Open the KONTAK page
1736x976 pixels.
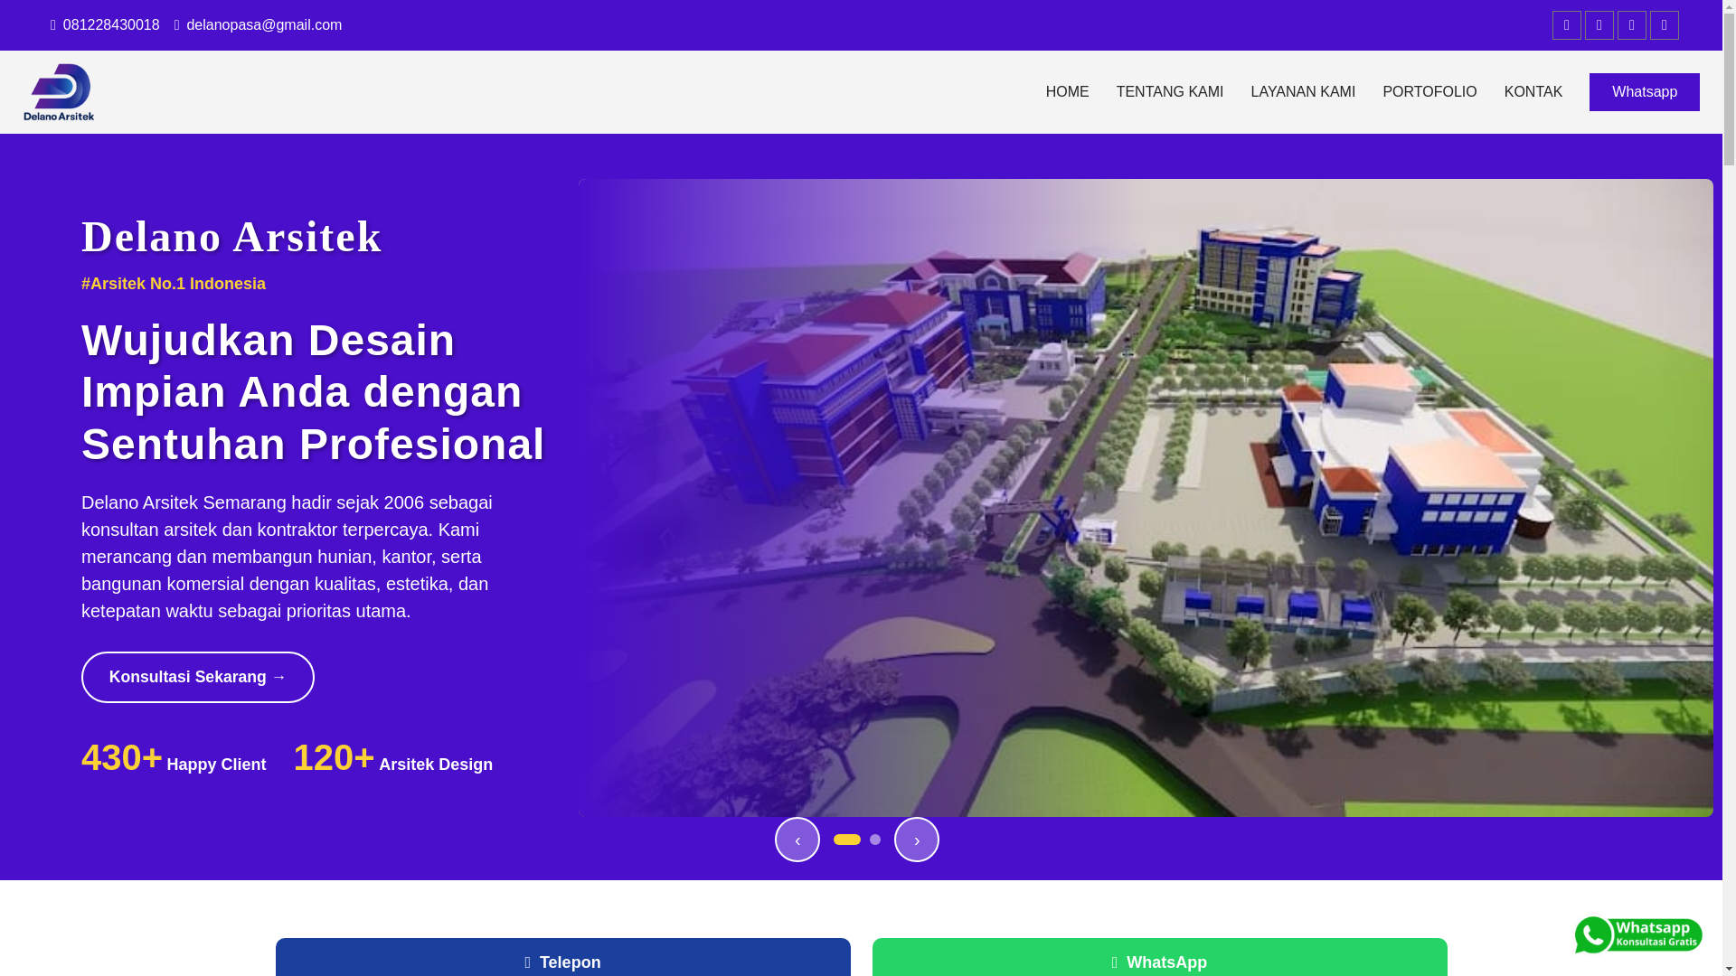[x=1533, y=92]
